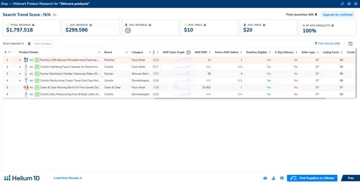
Task: Show Amazon Avg. Revenue help icon
Action: tap(150, 25)
